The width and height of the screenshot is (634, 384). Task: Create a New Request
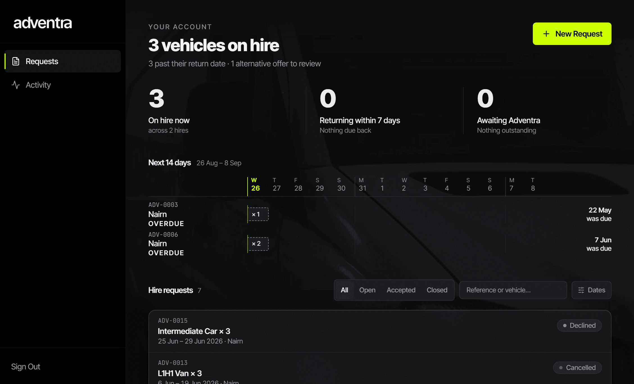coord(572,34)
